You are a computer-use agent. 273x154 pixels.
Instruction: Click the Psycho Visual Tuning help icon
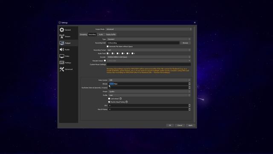point(127,102)
